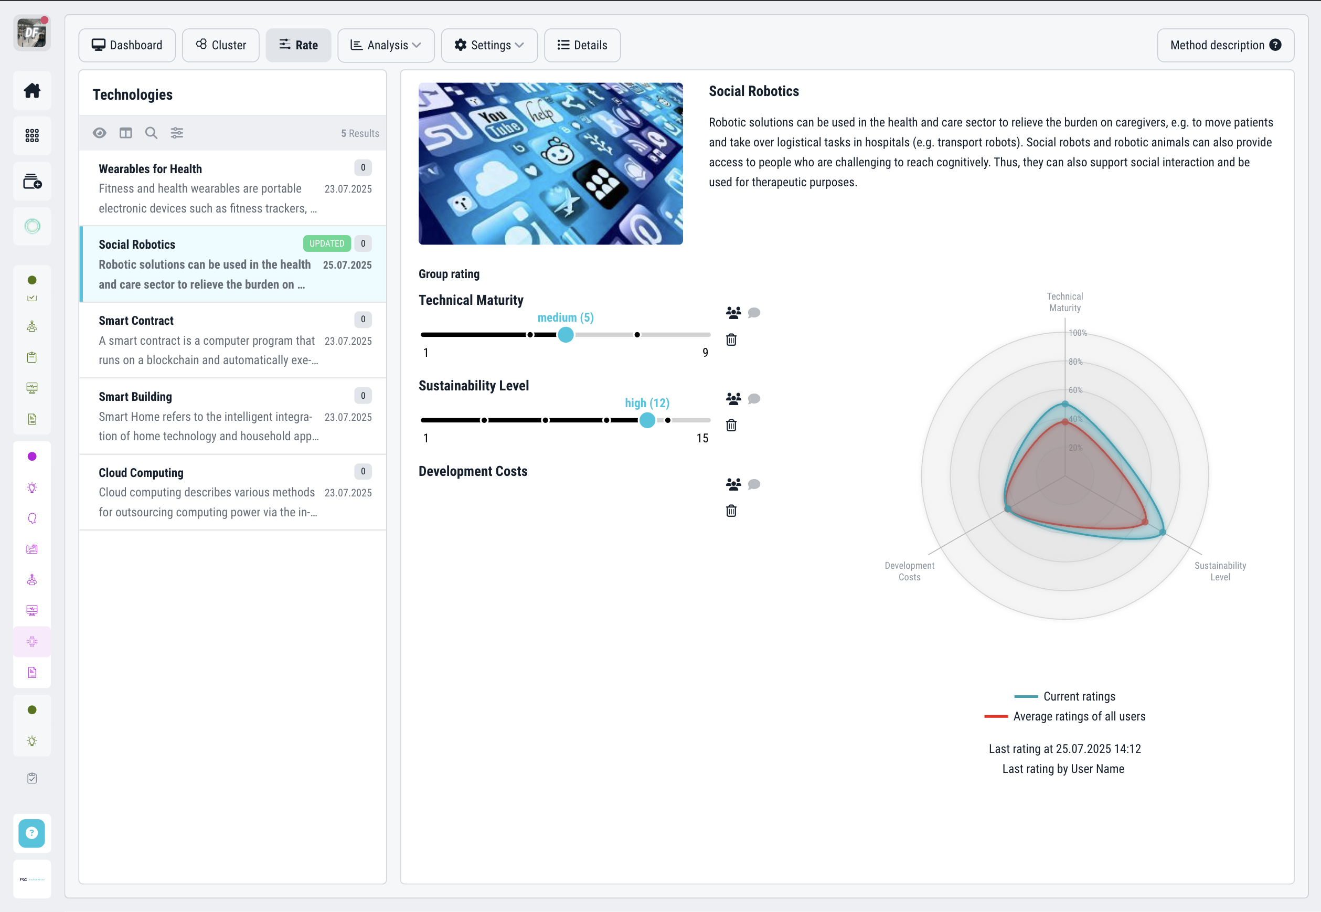Open the filter options above the technology list

pyautogui.click(x=177, y=133)
